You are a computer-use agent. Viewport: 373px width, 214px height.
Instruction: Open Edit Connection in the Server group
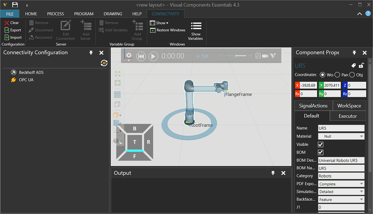point(65,31)
